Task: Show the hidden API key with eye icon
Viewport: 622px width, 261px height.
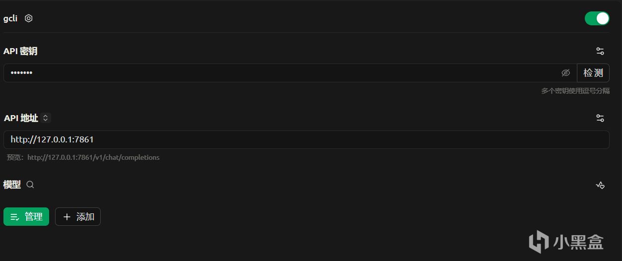Action: pyautogui.click(x=565, y=73)
